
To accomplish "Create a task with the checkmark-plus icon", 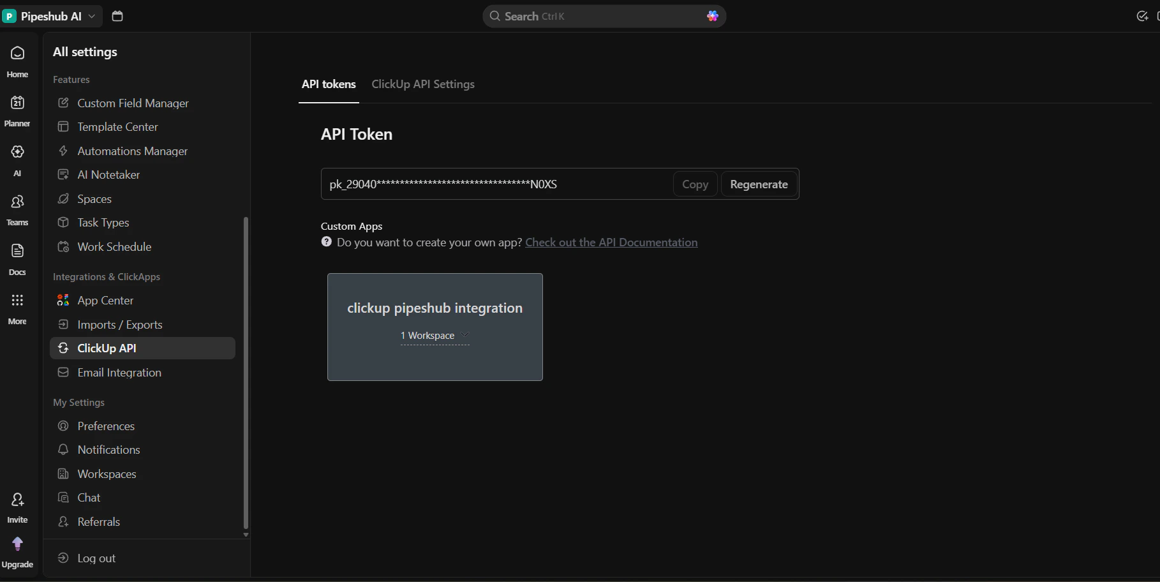I will click(1143, 16).
